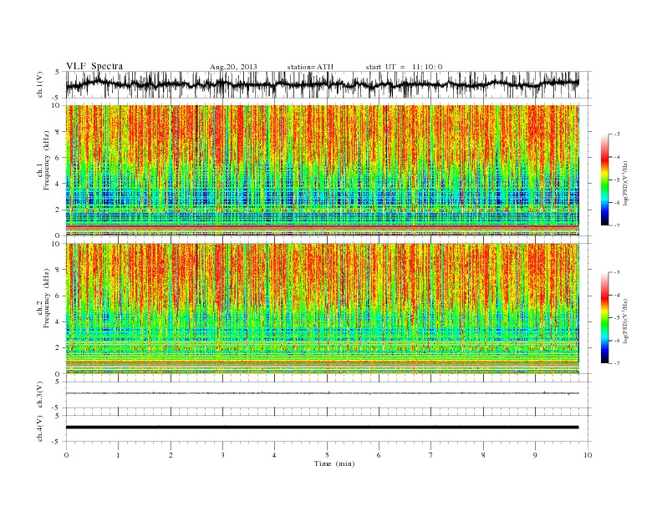Click the ch.3 voltage trace line
662x511 pixels.
[x=323, y=393]
